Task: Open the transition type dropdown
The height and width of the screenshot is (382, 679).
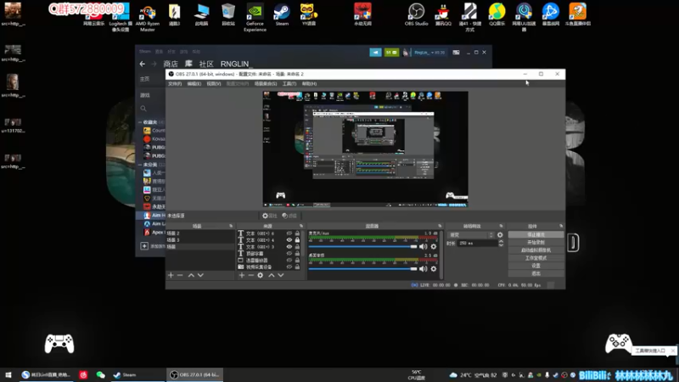Action: click(x=471, y=235)
